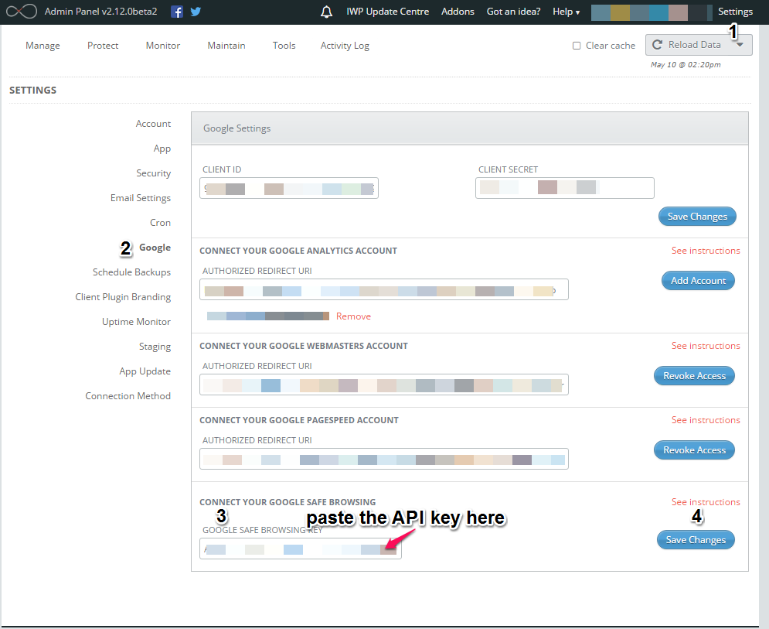Remove the connected Analytics account
Viewport: 769px width, 629px height.
[354, 316]
